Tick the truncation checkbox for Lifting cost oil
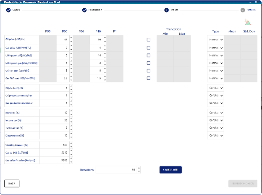The image size is (262, 195). (148, 55)
